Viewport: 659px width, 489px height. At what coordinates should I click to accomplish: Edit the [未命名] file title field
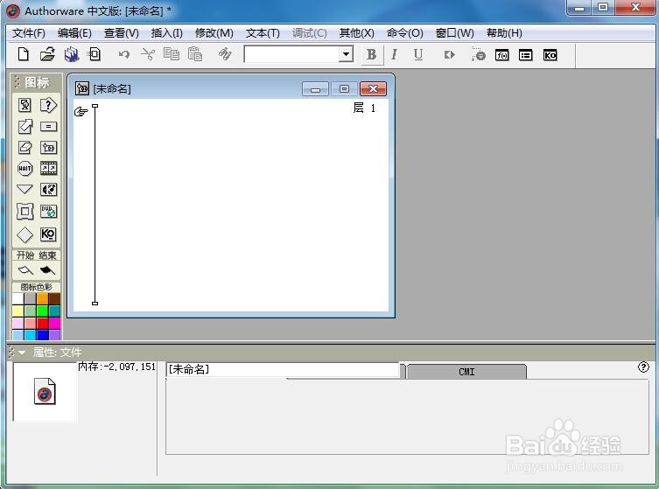pyautogui.click(x=283, y=369)
